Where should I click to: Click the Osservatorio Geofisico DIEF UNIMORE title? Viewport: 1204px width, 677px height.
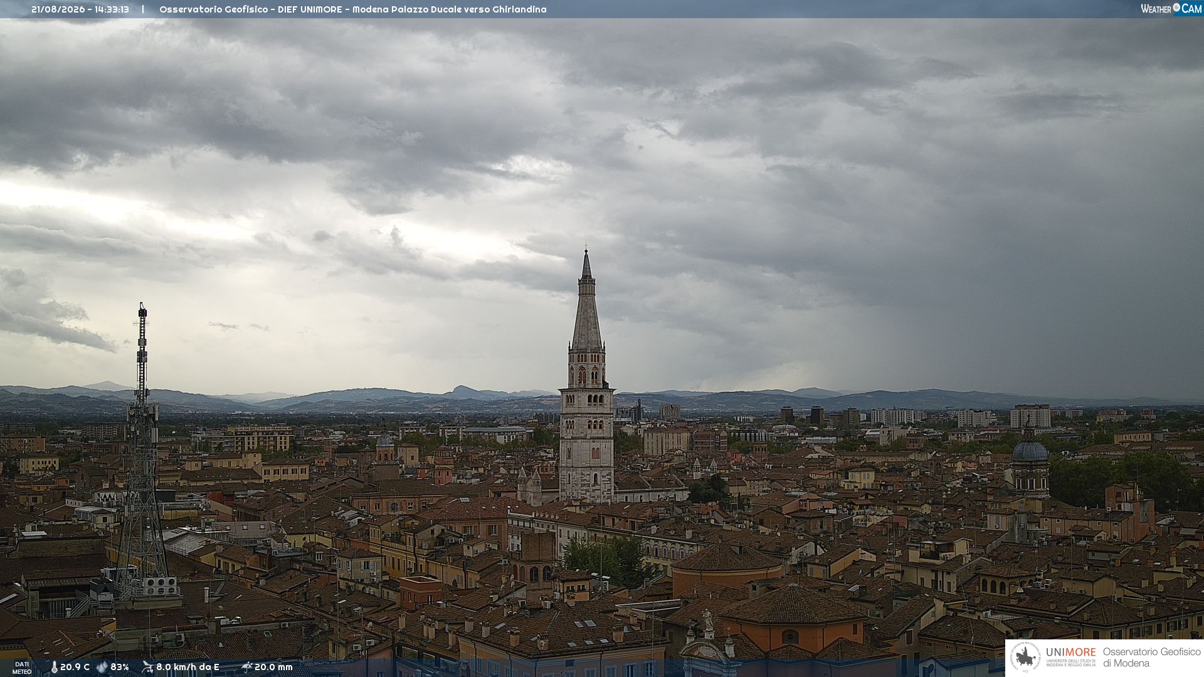tap(251, 9)
